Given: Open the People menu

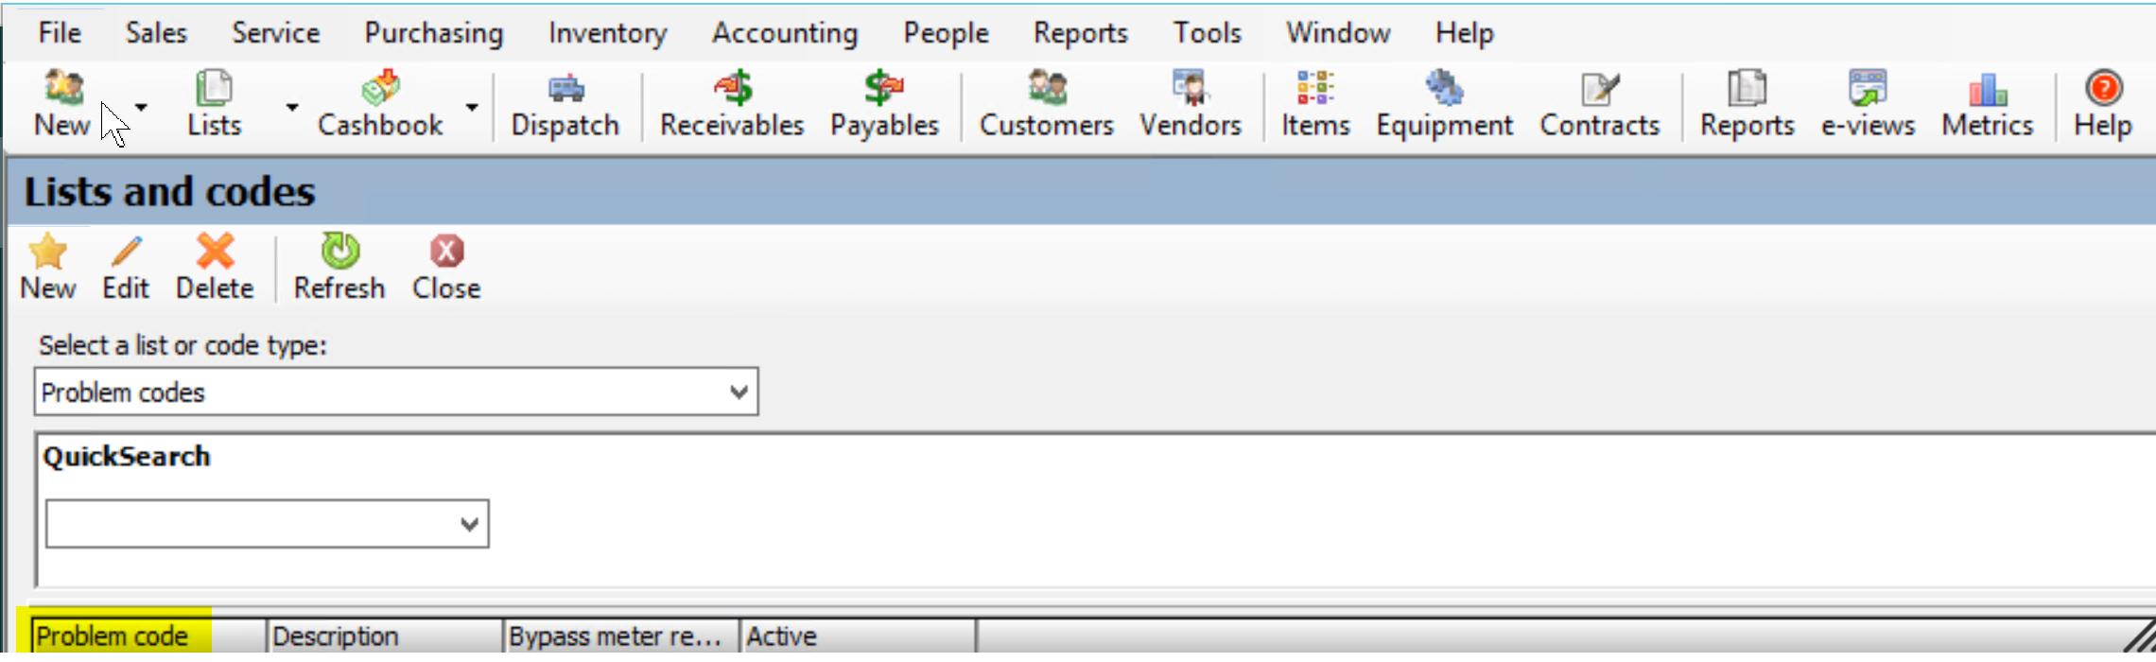Looking at the screenshot, I should [946, 33].
